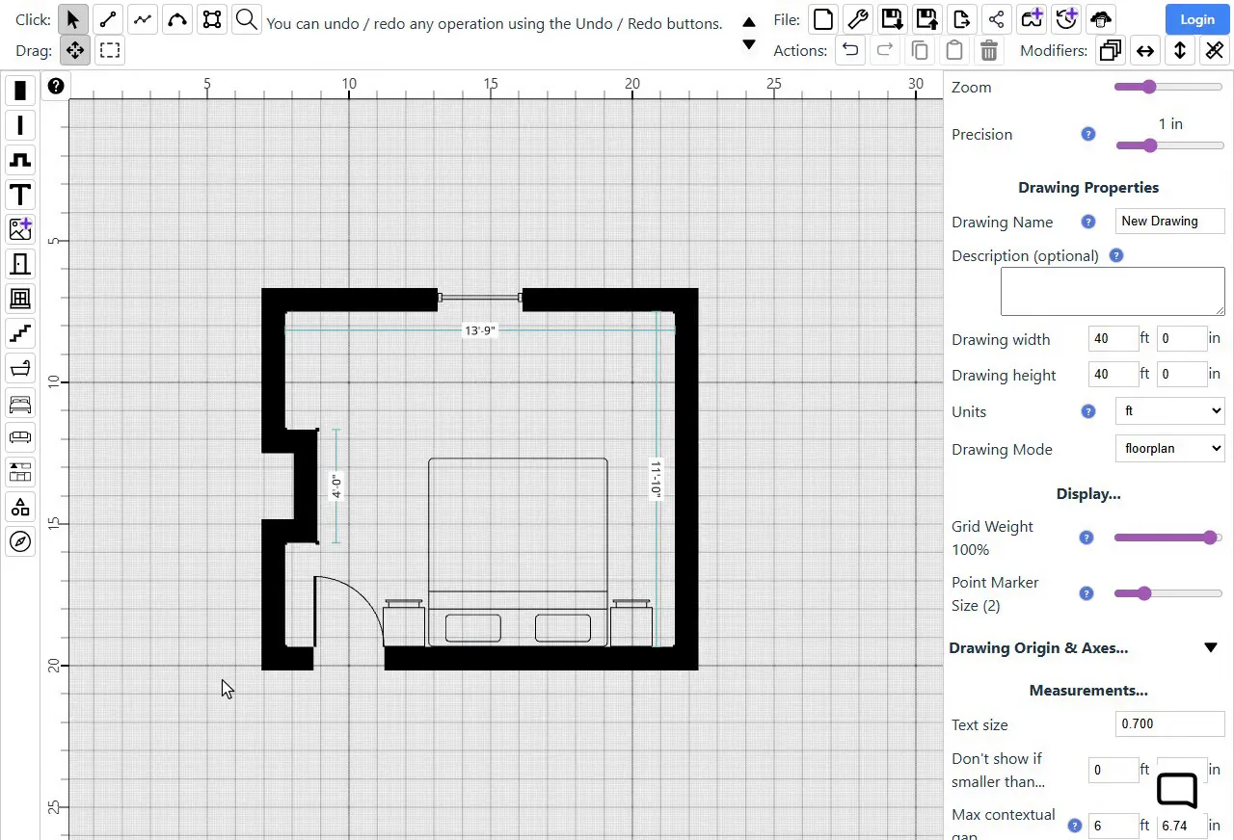The image size is (1234, 840).
Task: Open the sofa furniture tool
Action: click(x=20, y=437)
